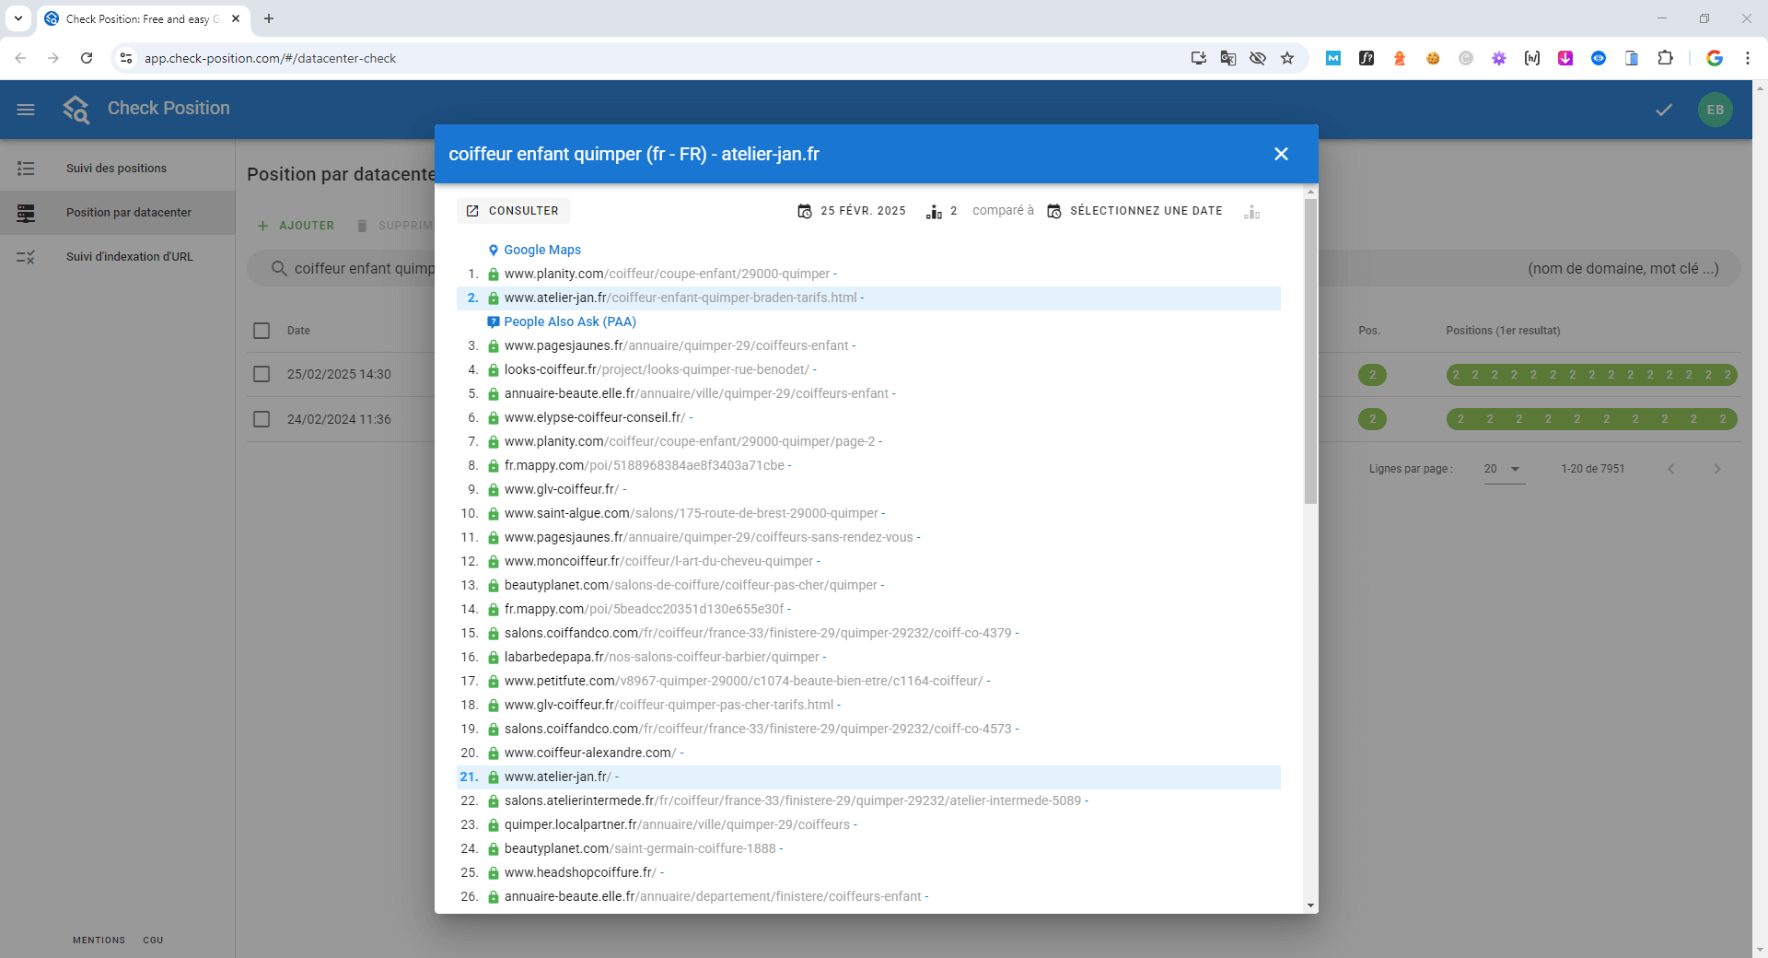1768x958 pixels.
Task: Click the translate page icon
Action: coord(1228,58)
